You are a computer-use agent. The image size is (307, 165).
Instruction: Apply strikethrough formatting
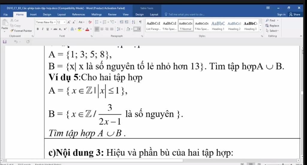55,29
